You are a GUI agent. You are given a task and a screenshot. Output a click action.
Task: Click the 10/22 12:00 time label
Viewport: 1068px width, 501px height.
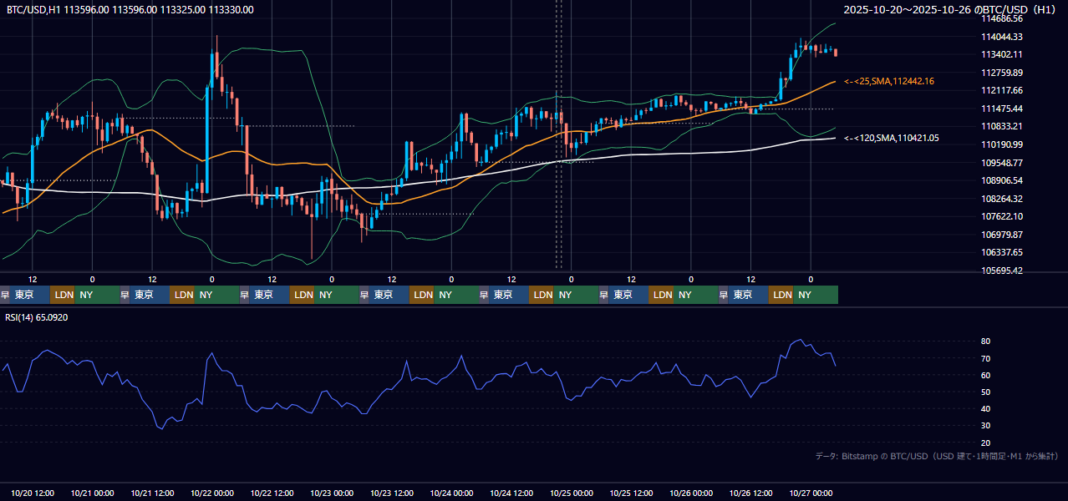[272, 493]
